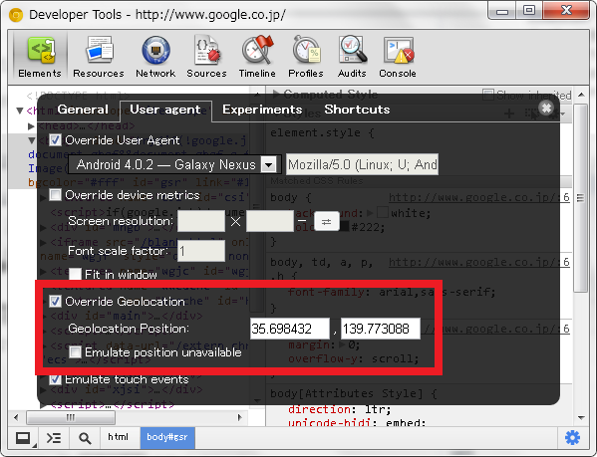Collapse the body tree node
Image resolution: width=597 pixels, height=457 pixels.
tap(31, 141)
